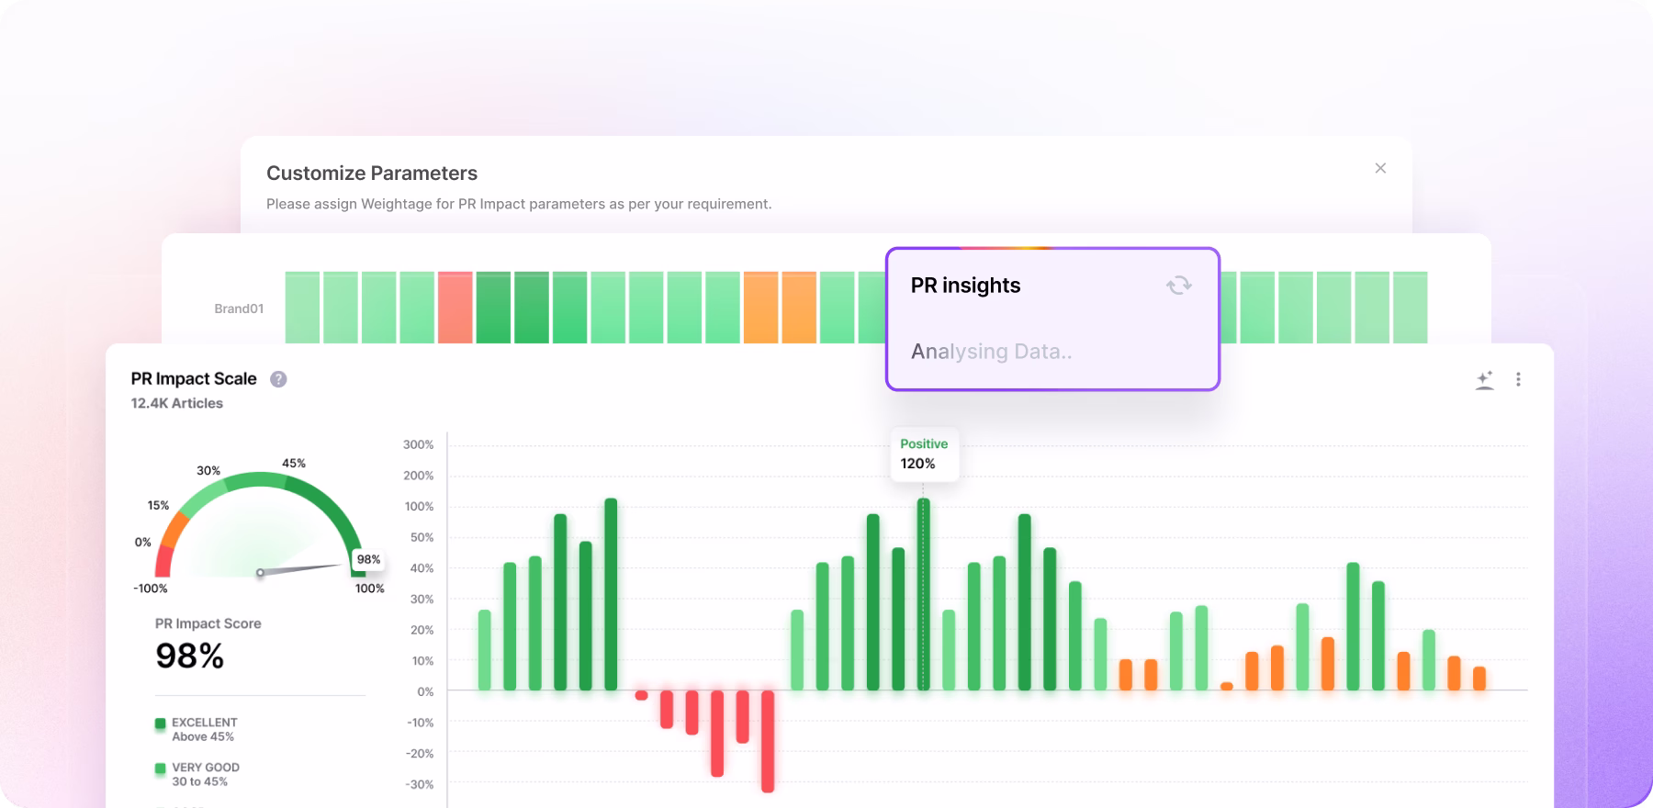This screenshot has width=1653, height=808.
Task: Click the PR Impact Score 98% value
Action: [x=189, y=656]
